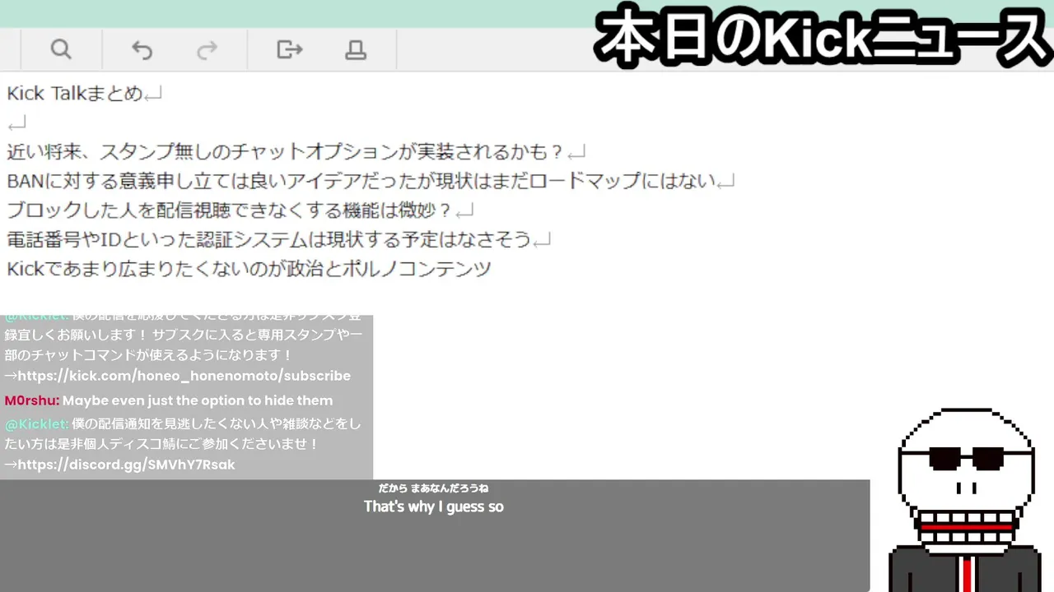Click the skeleton avatar with sunglasses

tap(965, 499)
